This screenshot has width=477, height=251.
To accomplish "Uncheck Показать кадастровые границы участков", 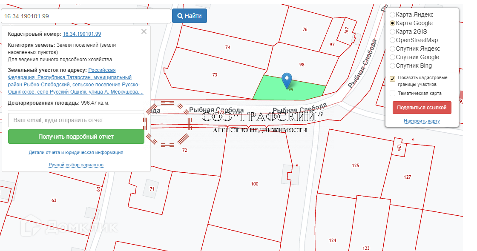I will tap(392, 79).
